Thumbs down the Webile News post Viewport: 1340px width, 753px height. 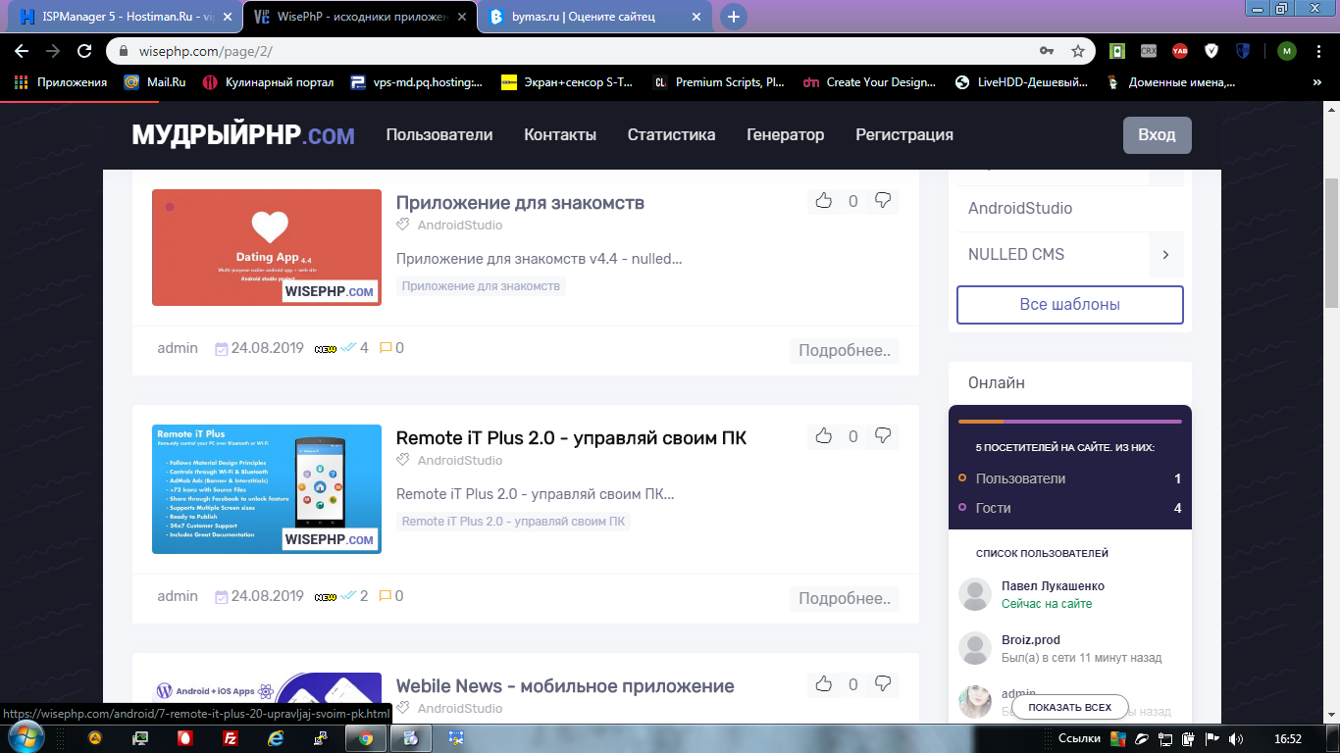[x=883, y=684]
